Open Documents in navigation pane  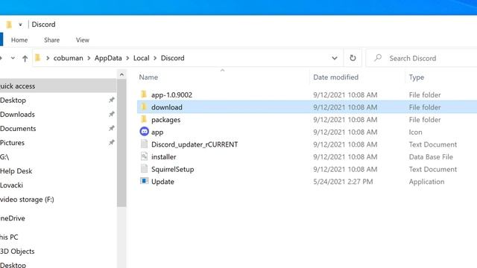(18, 129)
